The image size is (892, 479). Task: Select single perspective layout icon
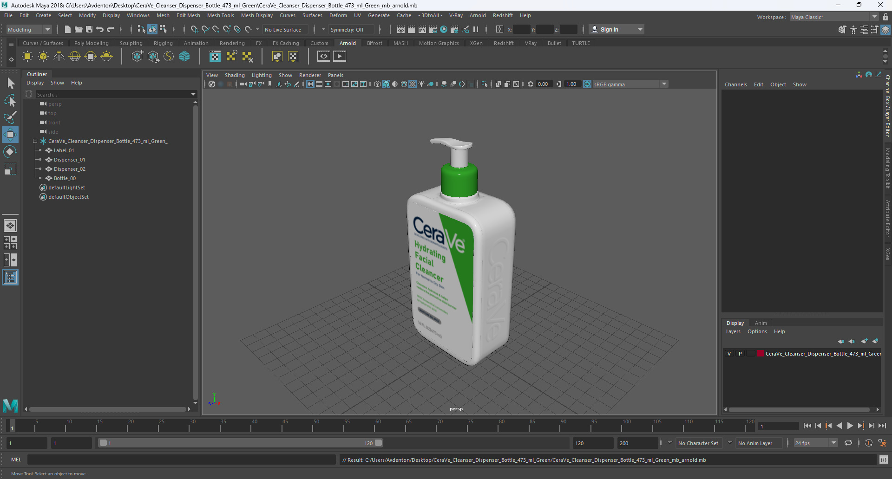click(x=10, y=226)
